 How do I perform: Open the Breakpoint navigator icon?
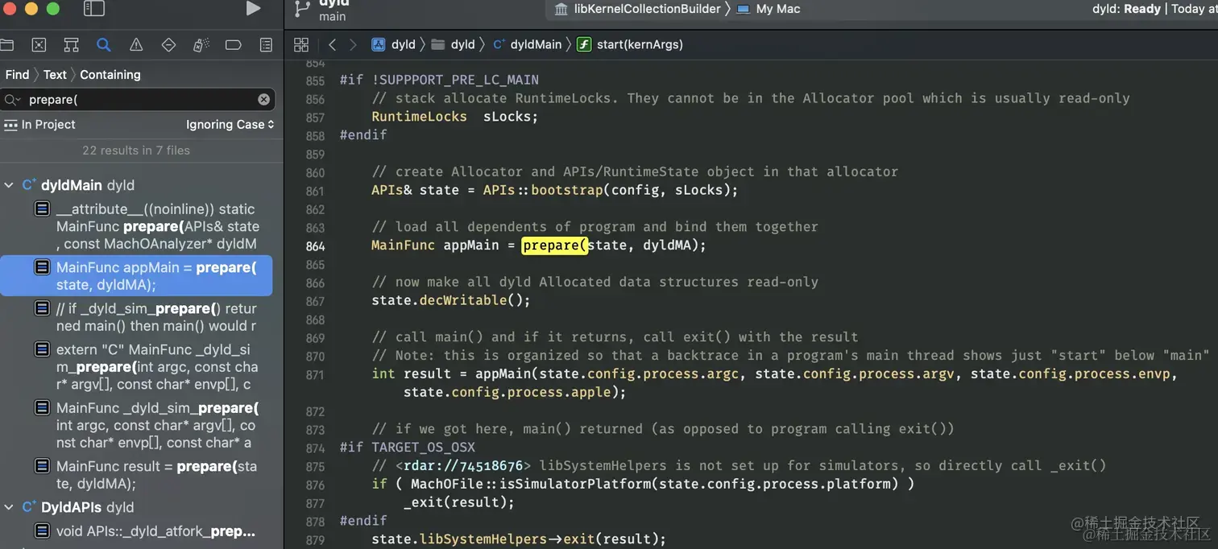click(x=234, y=45)
